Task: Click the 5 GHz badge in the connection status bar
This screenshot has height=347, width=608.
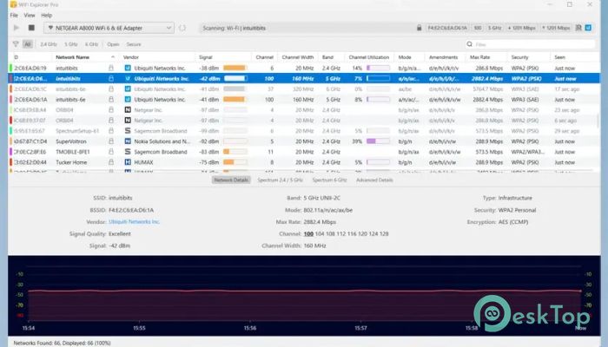Action: point(495,28)
